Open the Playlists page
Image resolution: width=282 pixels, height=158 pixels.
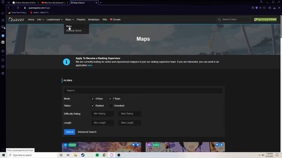coord(81,19)
